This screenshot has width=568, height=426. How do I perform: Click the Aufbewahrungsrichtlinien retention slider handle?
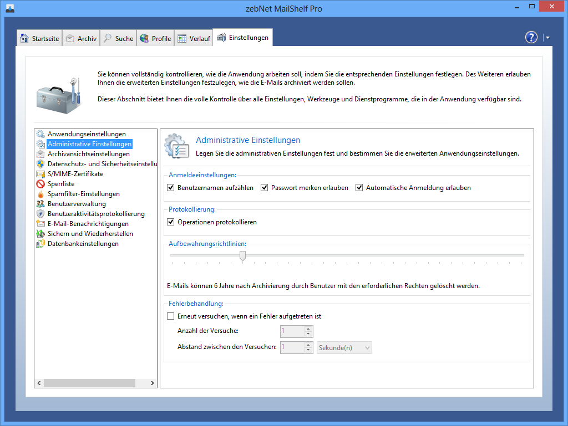click(242, 255)
